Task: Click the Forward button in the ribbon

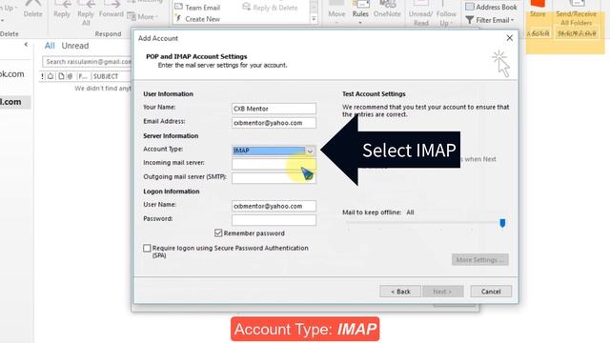Action: tap(111, 10)
